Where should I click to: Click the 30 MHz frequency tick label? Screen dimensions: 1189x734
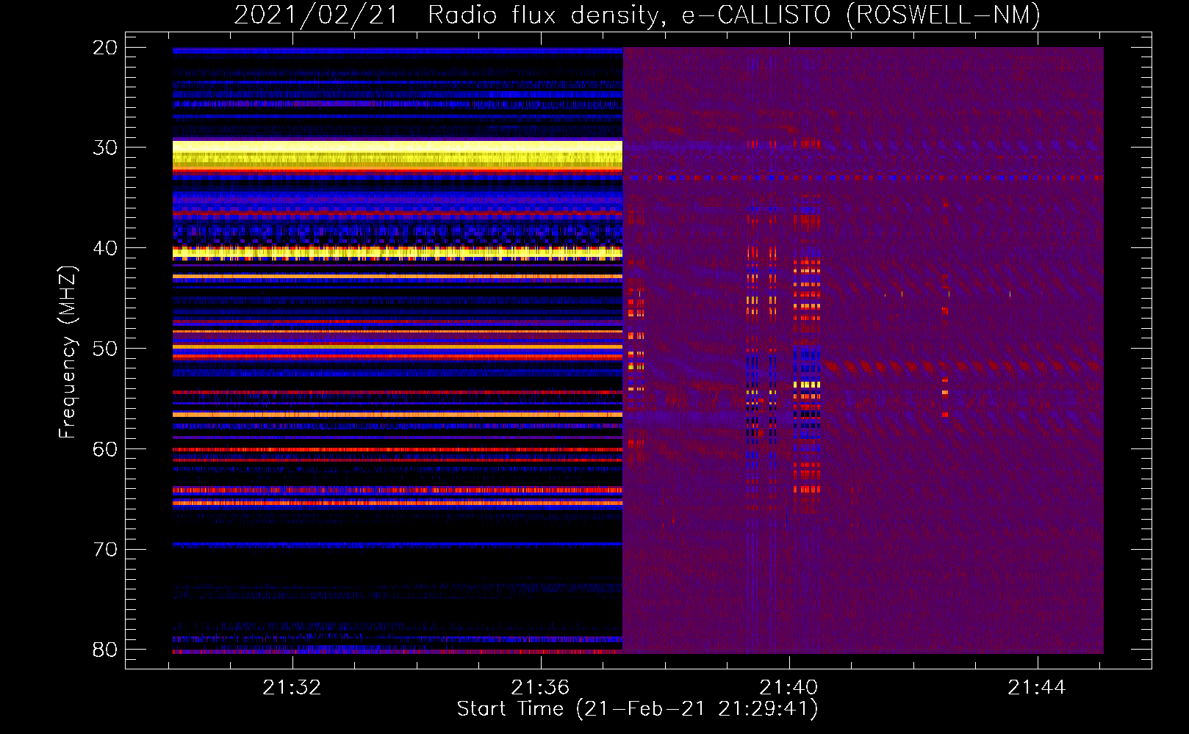point(105,148)
